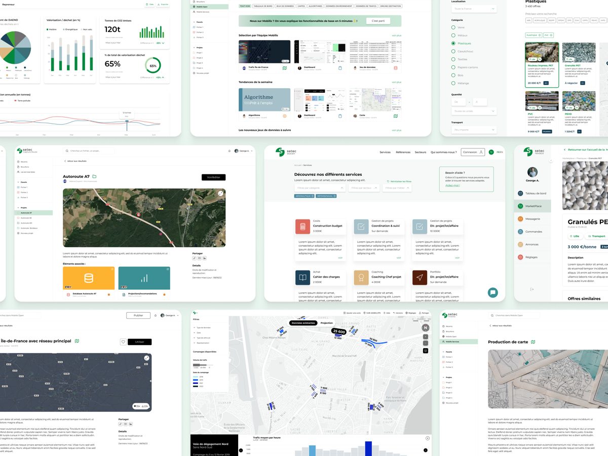
Task: Expand the Île-de-France dark map to fullscreen
Action: (x=146, y=358)
